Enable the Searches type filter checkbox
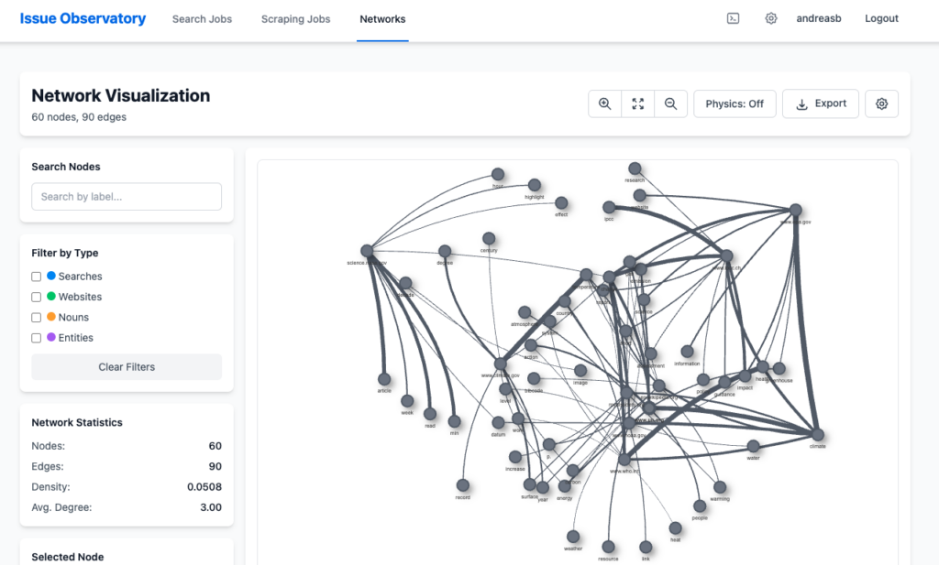Viewport: 939px width, 565px height. click(x=37, y=277)
